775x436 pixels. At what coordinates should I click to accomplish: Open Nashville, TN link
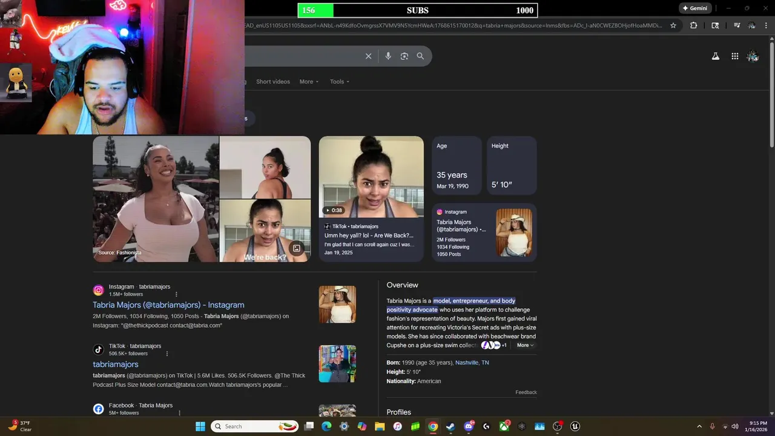tap(472, 363)
